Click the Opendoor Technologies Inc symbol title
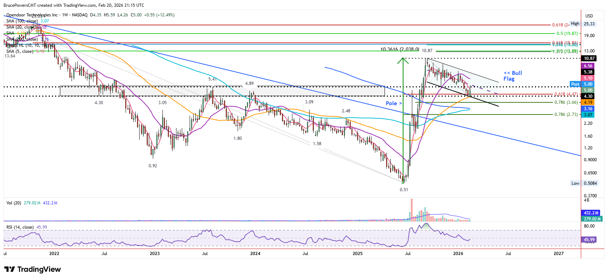Screen dimensions: 608x280 32,15
